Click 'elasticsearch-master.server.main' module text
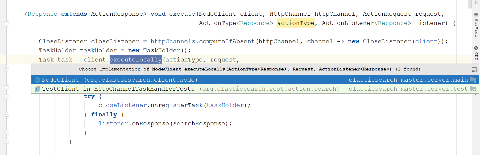 (408, 80)
